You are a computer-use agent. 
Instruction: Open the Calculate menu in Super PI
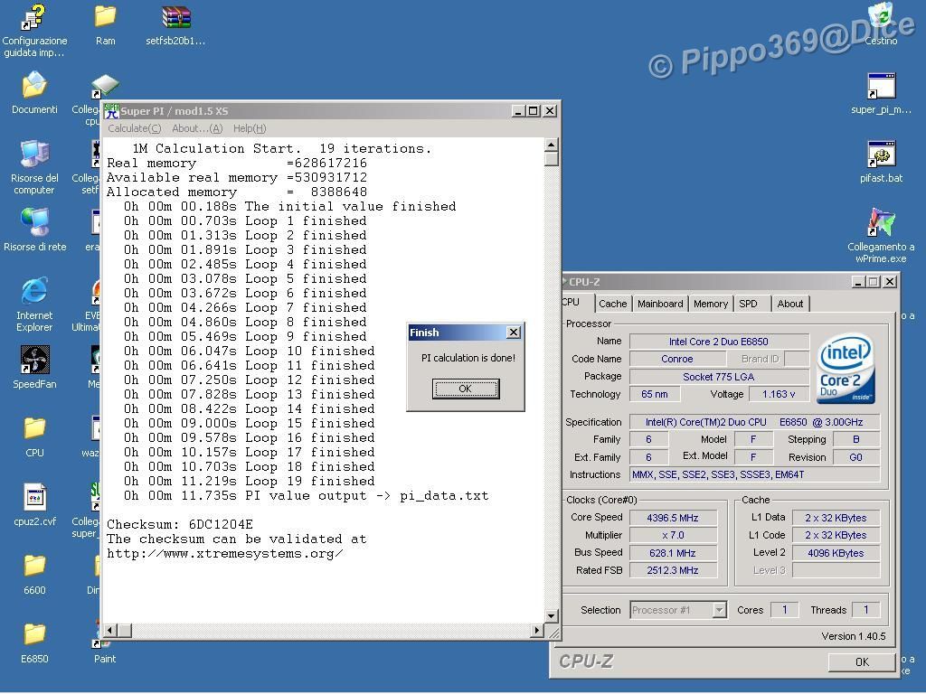pos(134,128)
